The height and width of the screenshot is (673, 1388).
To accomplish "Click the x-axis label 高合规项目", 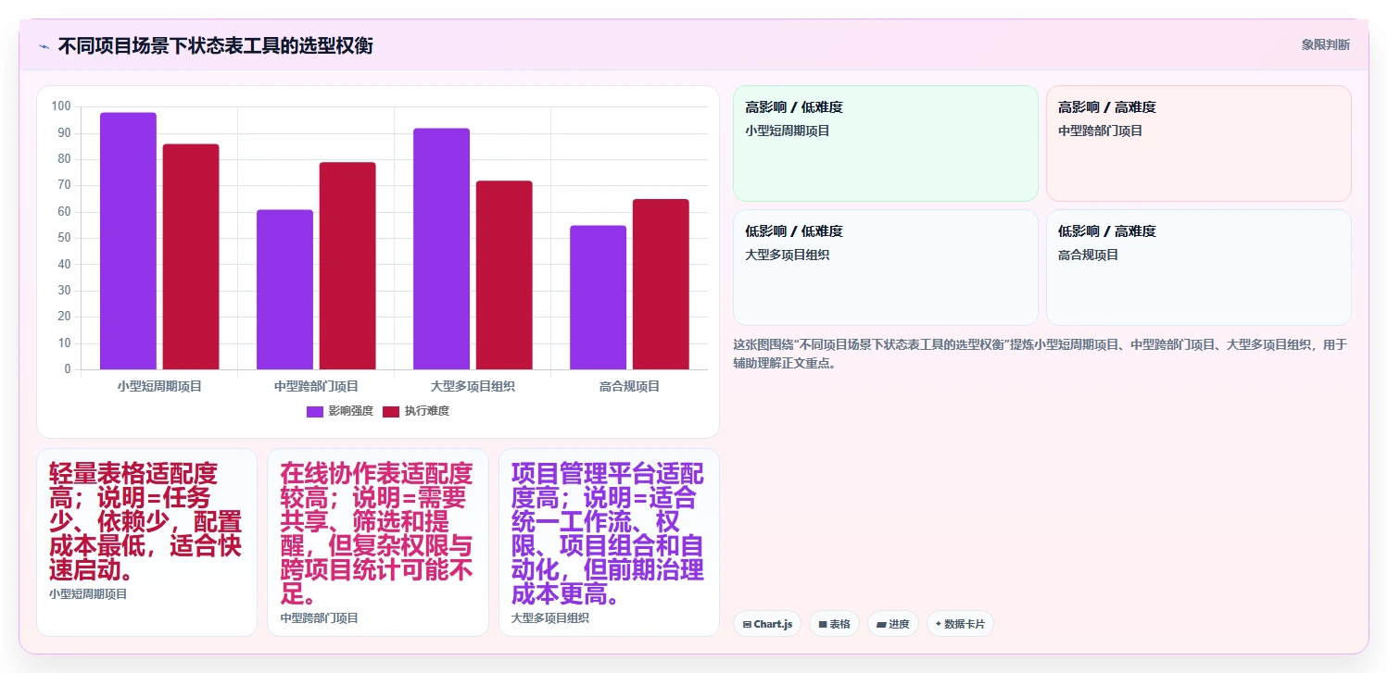I will (x=629, y=386).
